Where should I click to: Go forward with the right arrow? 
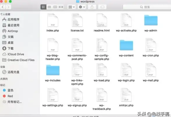8,7
